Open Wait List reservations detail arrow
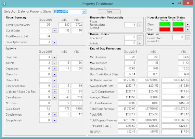Screen dimensions: 195x139 (187, 38)
